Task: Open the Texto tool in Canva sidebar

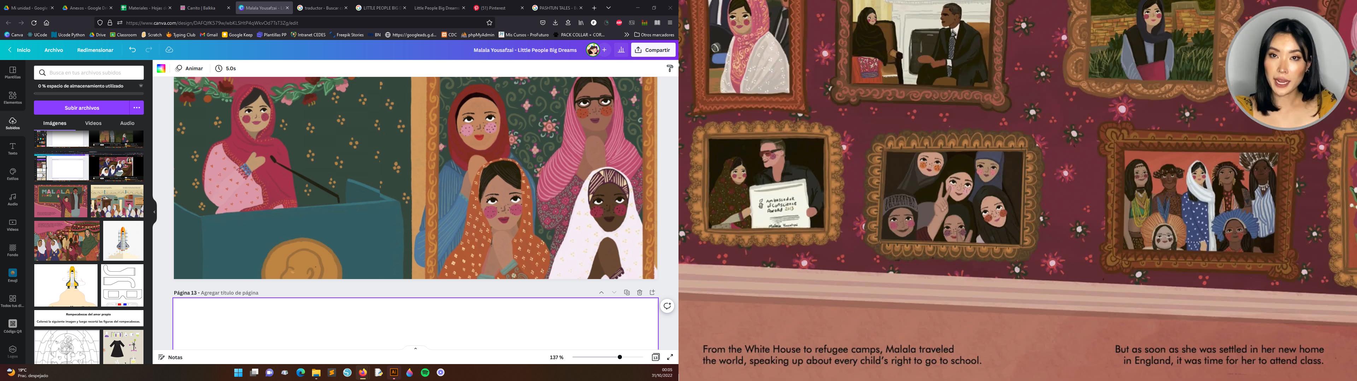Action: coord(13,149)
